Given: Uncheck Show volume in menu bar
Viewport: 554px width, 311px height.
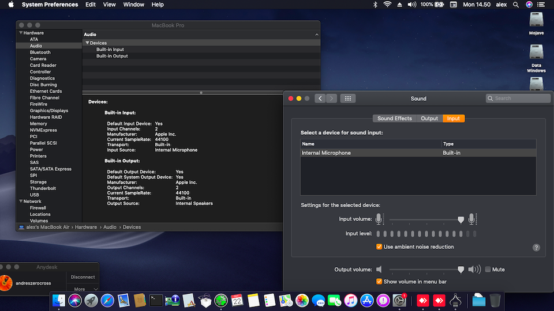Looking at the screenshot, I should pyautogui.click(x=379, y=282).
